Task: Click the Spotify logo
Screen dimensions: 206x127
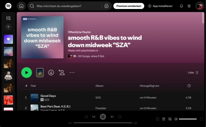Action: (x=8, y=6)
